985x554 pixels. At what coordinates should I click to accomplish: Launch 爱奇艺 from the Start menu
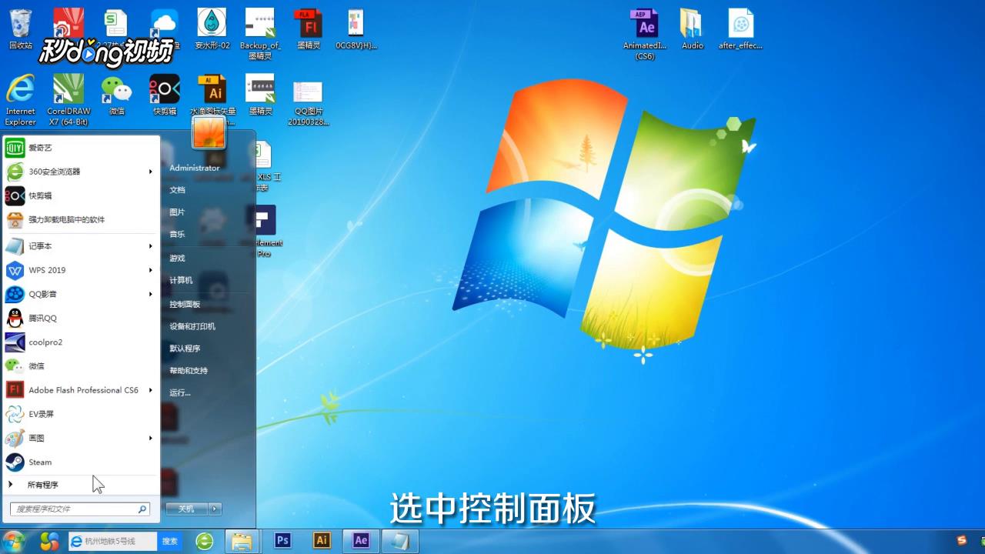[x=80, y=148]
